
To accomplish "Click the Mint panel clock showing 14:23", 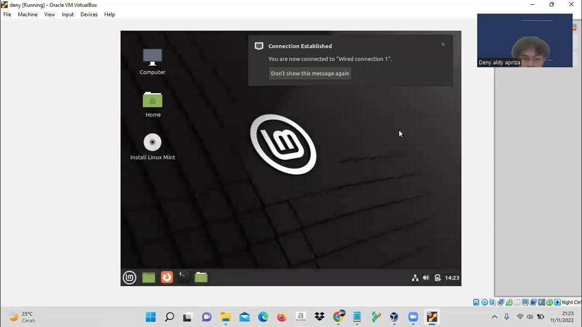I will (452, 278).
